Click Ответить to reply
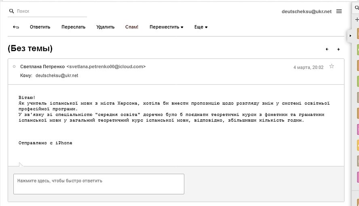359x206 pixels. click(x=40, y=27)
